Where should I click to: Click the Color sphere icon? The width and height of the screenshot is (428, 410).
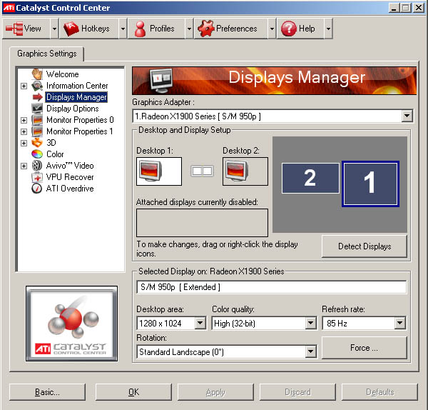coord(37,154)
